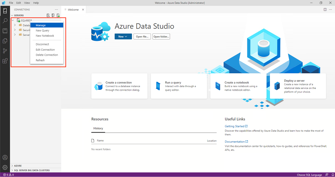Toggle the editor layout icon at top right
Viewport: 335px width, 177px height.
[x=325, y=9]
